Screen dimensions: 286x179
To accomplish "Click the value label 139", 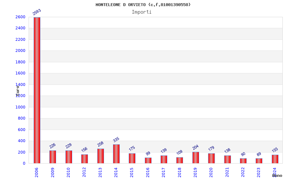I will [164, 150].
